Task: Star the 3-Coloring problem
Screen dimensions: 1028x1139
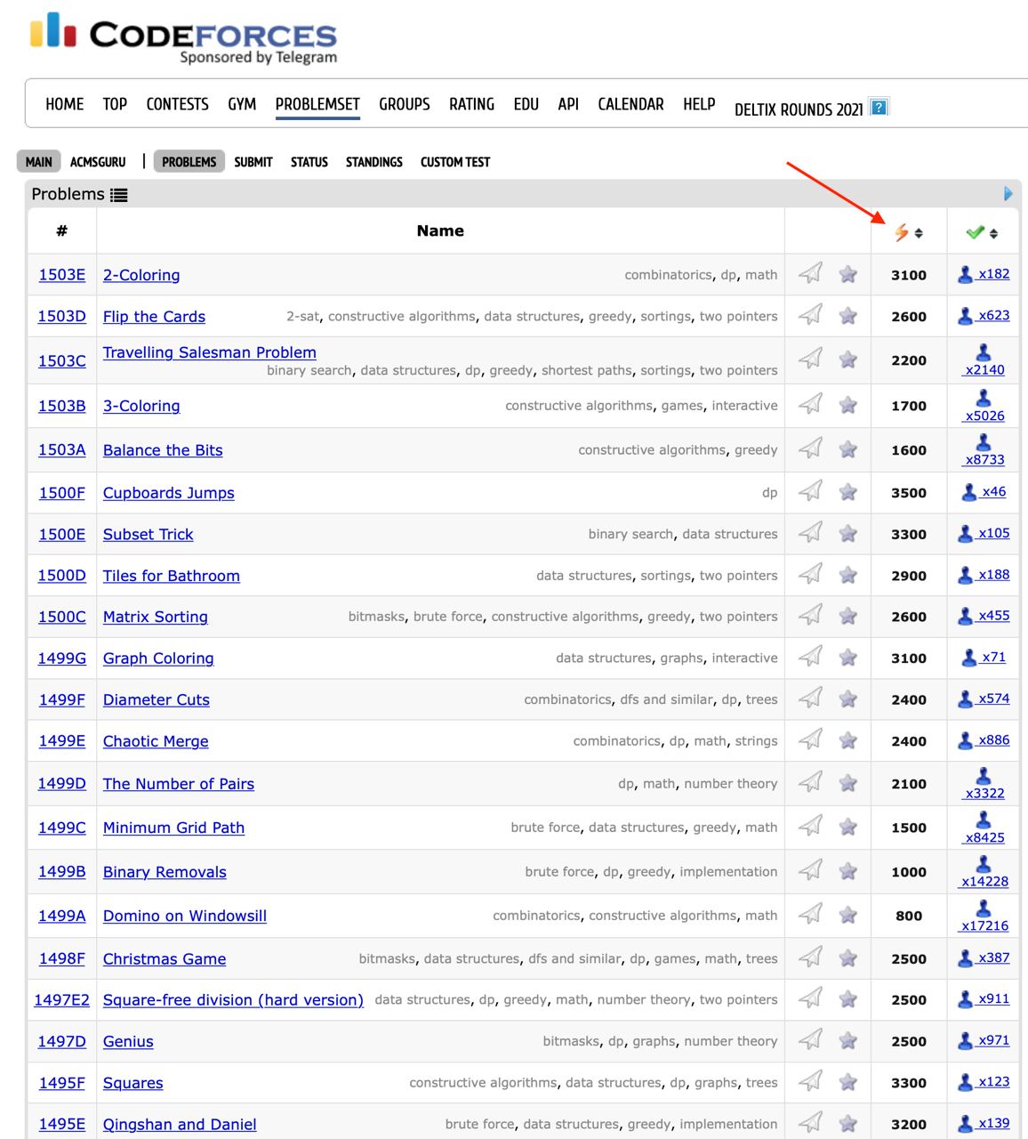Action: tap(848, 405)
